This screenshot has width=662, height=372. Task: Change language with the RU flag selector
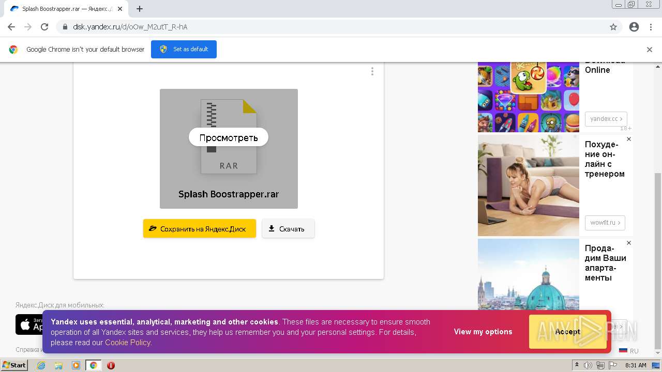(629, 350)
